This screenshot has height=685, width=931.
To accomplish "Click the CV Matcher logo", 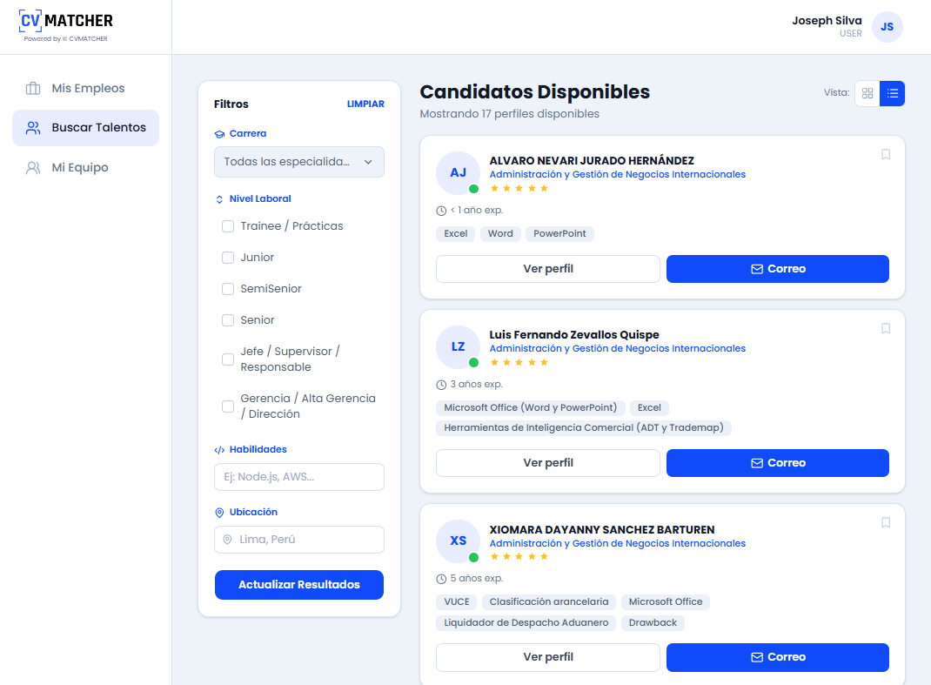I will point(65,25).
